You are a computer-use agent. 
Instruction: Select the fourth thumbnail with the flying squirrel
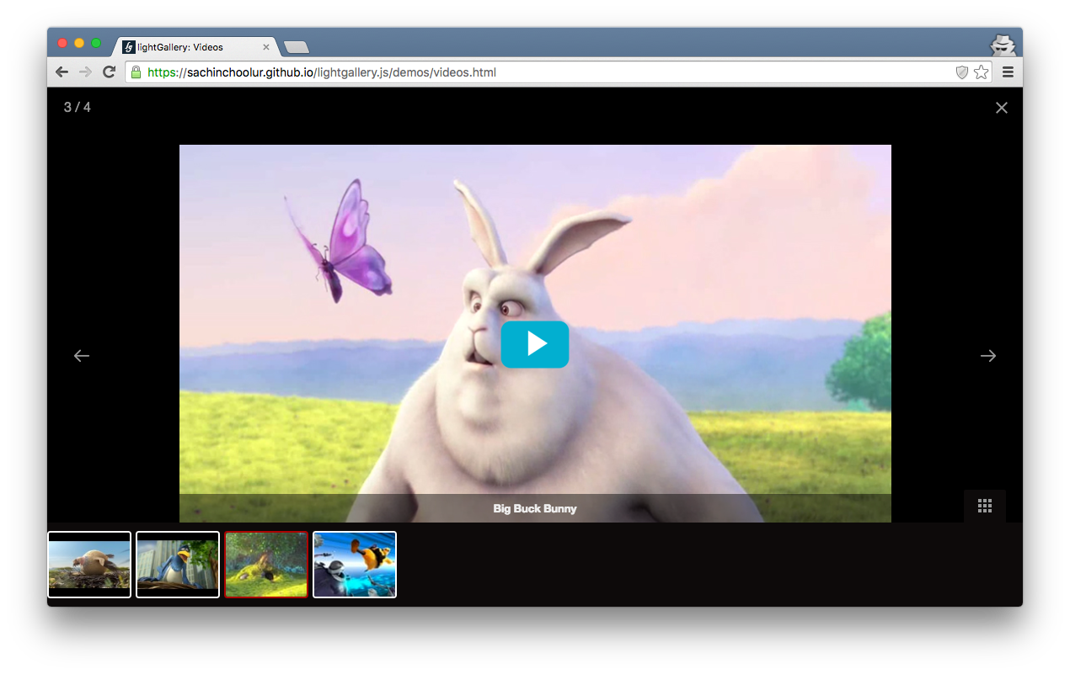355,565
